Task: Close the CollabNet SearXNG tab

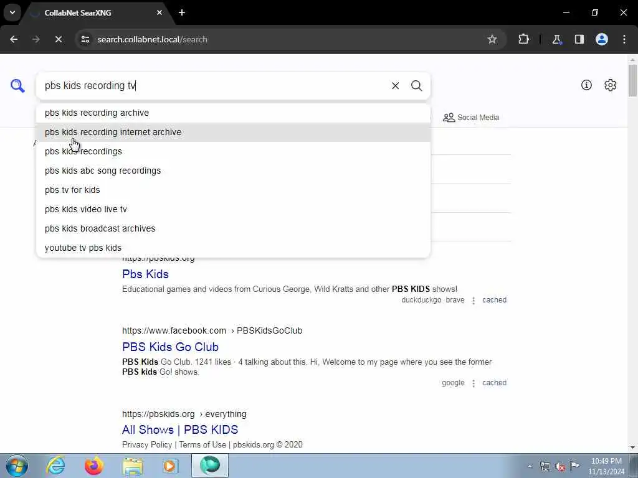Action: coord(159,12)
